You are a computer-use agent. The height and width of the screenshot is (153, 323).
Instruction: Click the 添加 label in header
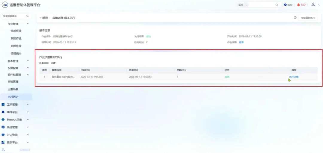pyautogui.click(x=290, y=5)
